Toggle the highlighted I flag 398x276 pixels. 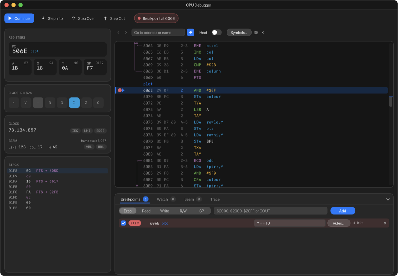coord(74,103)
